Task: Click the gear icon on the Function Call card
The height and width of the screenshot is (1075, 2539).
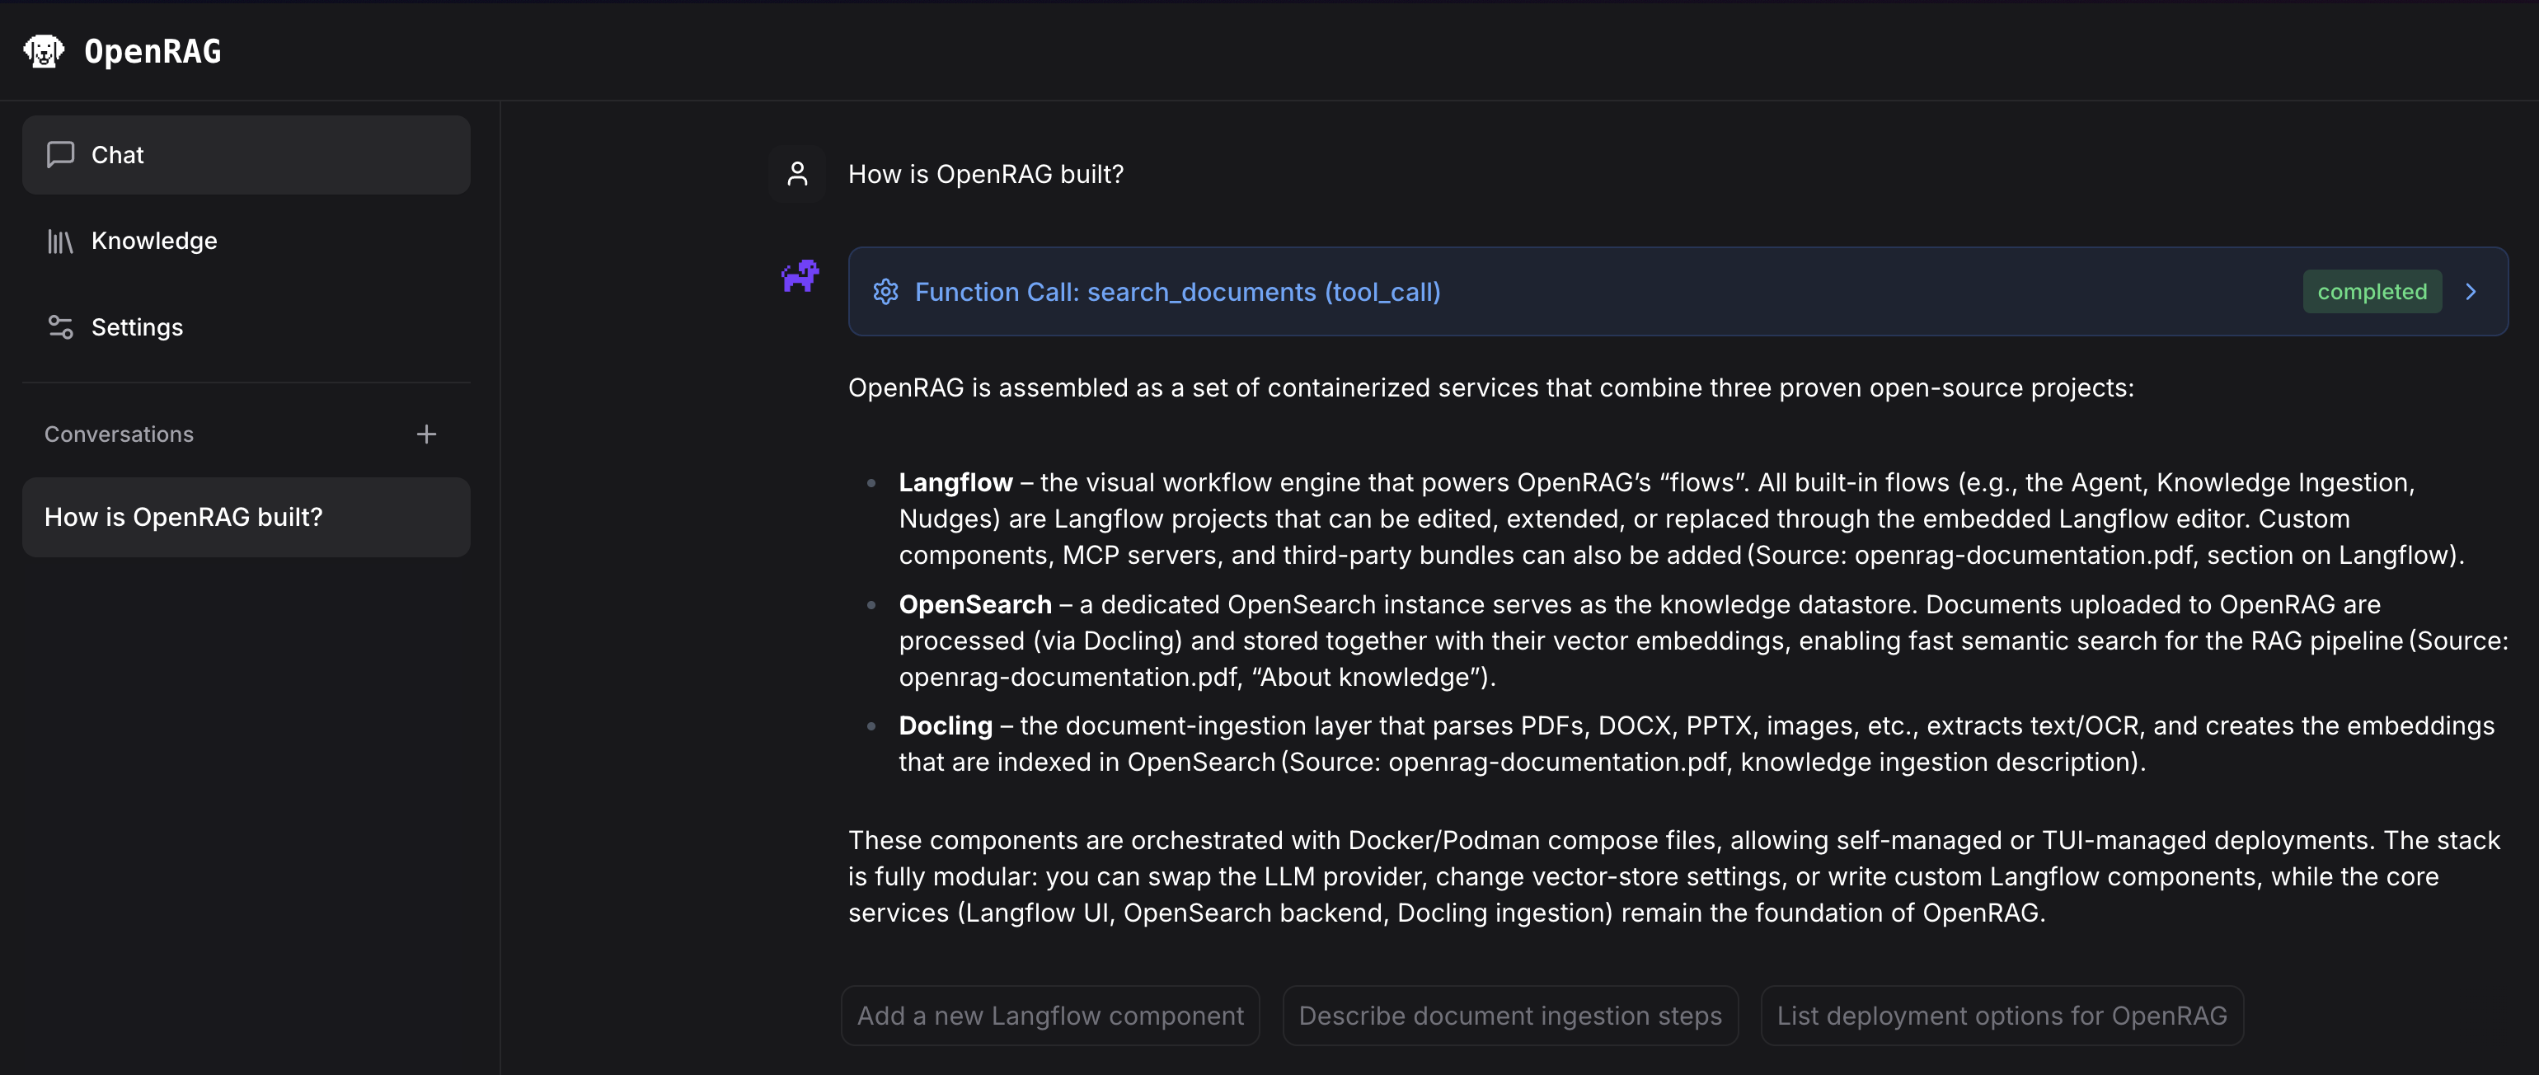Action: click(886, 292)
